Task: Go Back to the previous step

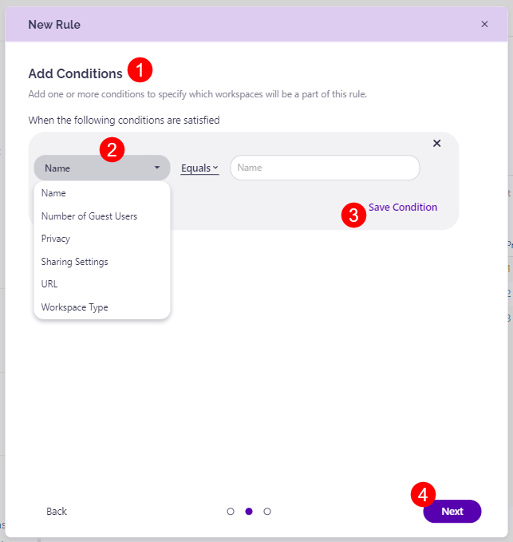Action: (x=57, y=512)
